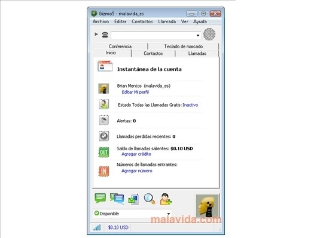Switch to the Teclado de marcado tab
Screen dimensions: 329x238
[x=184, y=47]
